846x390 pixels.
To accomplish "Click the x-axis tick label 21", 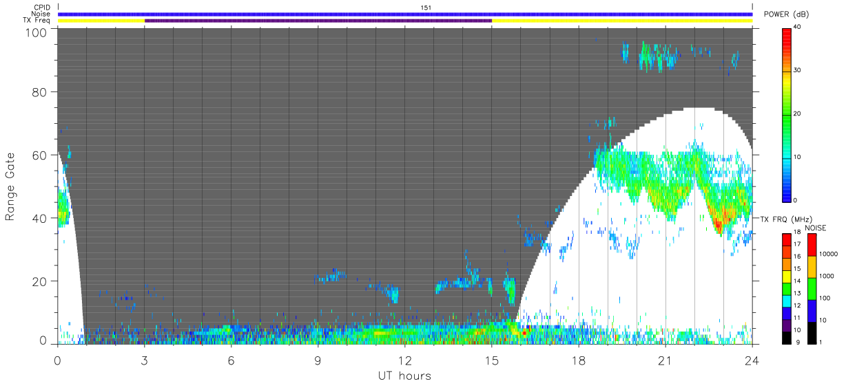I will click(666, 360).
